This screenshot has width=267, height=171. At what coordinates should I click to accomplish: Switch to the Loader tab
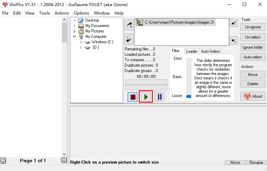click(192, 51)
